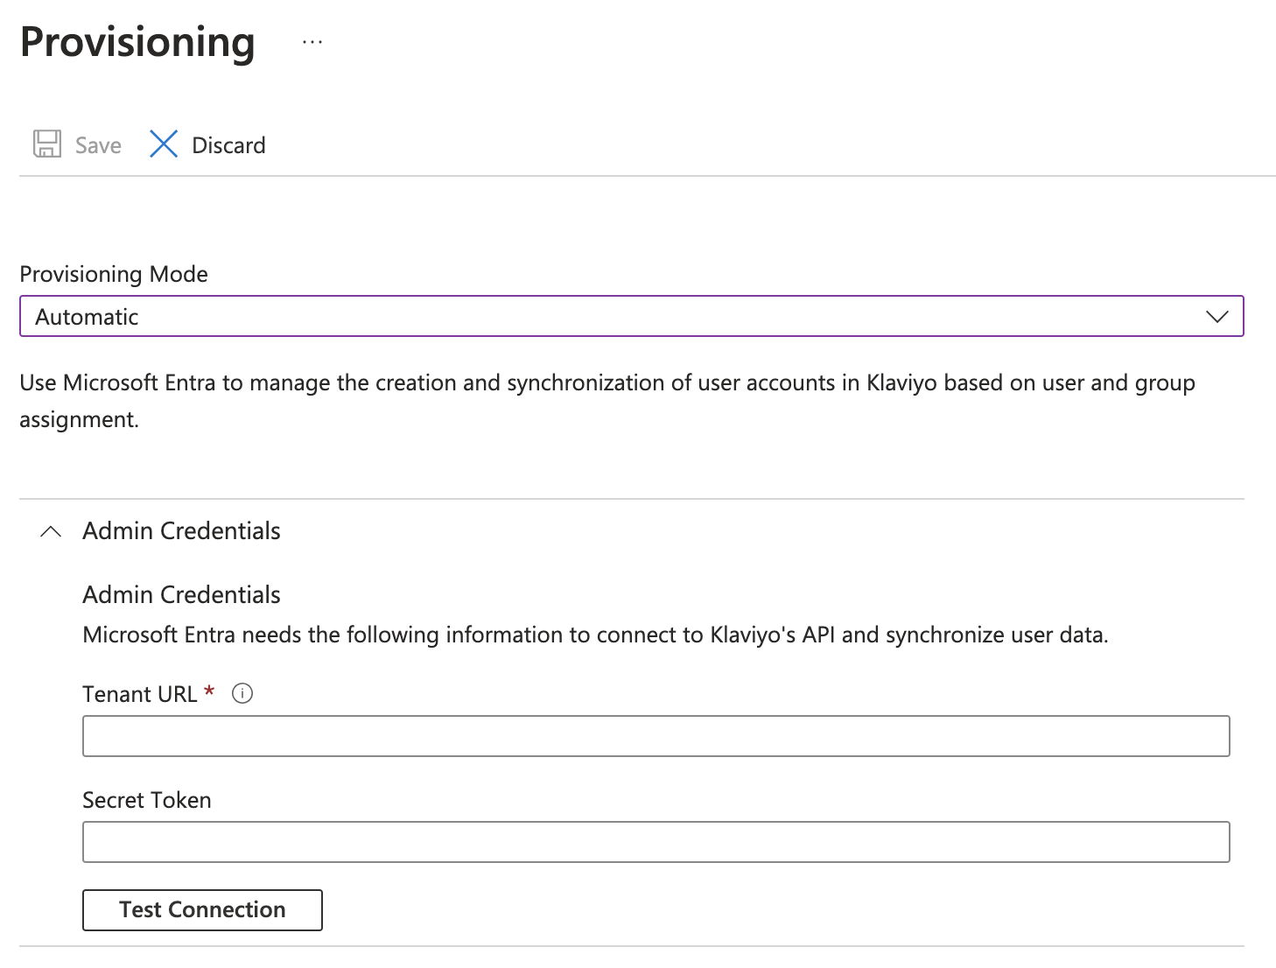Focus the Tenant URL input field
Viewport: 1276px width, 968px height.
click(655, 736)
